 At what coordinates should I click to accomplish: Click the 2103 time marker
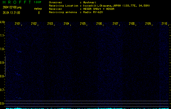[x=50, y=24]
